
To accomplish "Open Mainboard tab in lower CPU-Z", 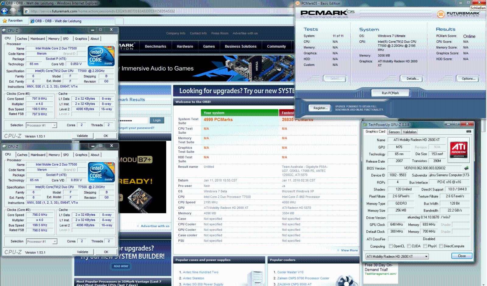I will (x=38, y=155).
